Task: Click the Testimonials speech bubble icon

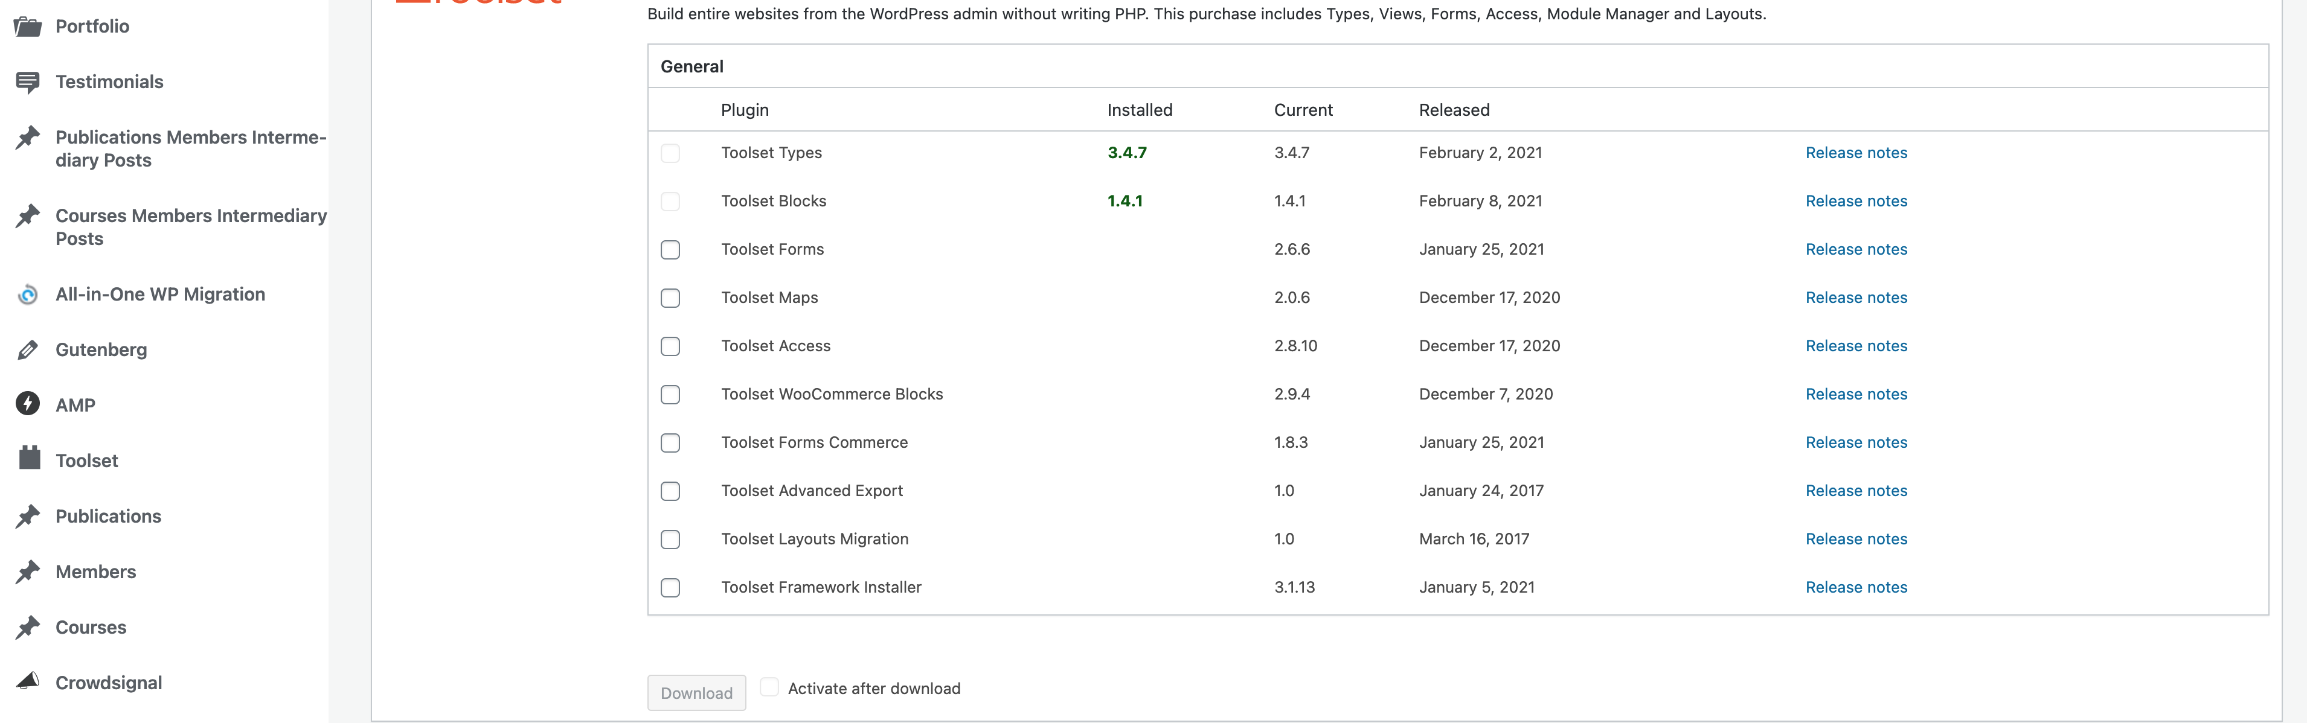Action: (28, 82)
